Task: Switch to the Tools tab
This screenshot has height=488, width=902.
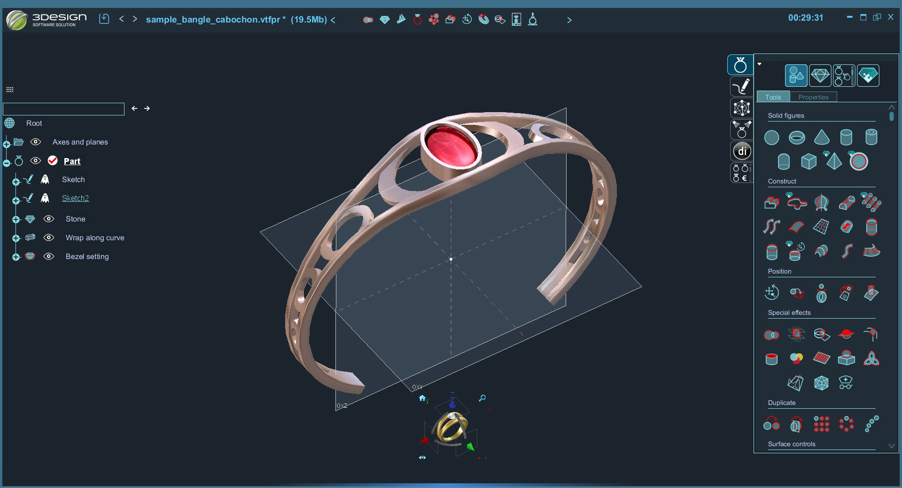Action: [773, 97]
